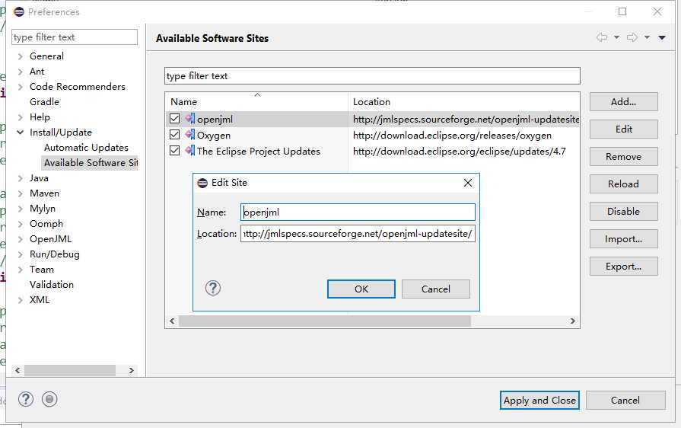Uncheck The Eclipse Project Updates checkbox
Image resolution: width=681 pixels, height=428 pixels.
pyautogui.click(x=174, y=151)
